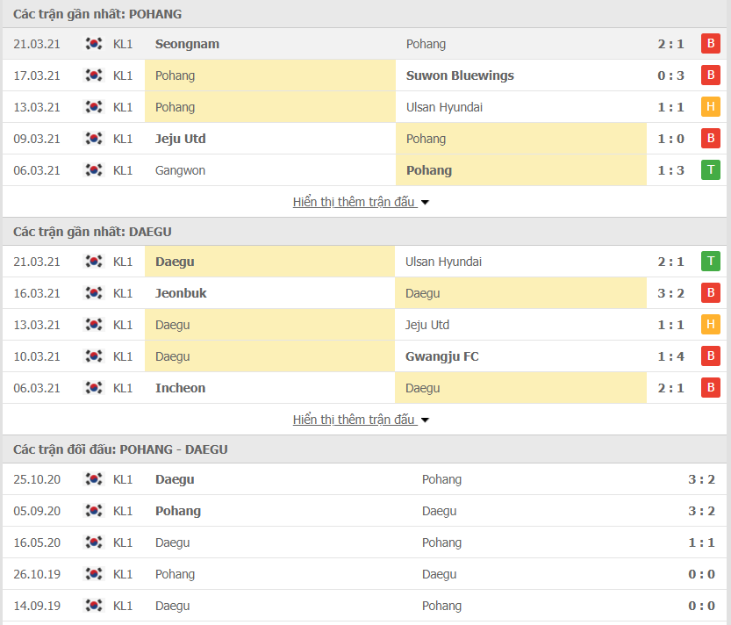The width and height of the screenshot is (731, 625).
Task: Click the 3 : 2 score of Jeonbuk vs Daegu
Action: pos(671,292)
